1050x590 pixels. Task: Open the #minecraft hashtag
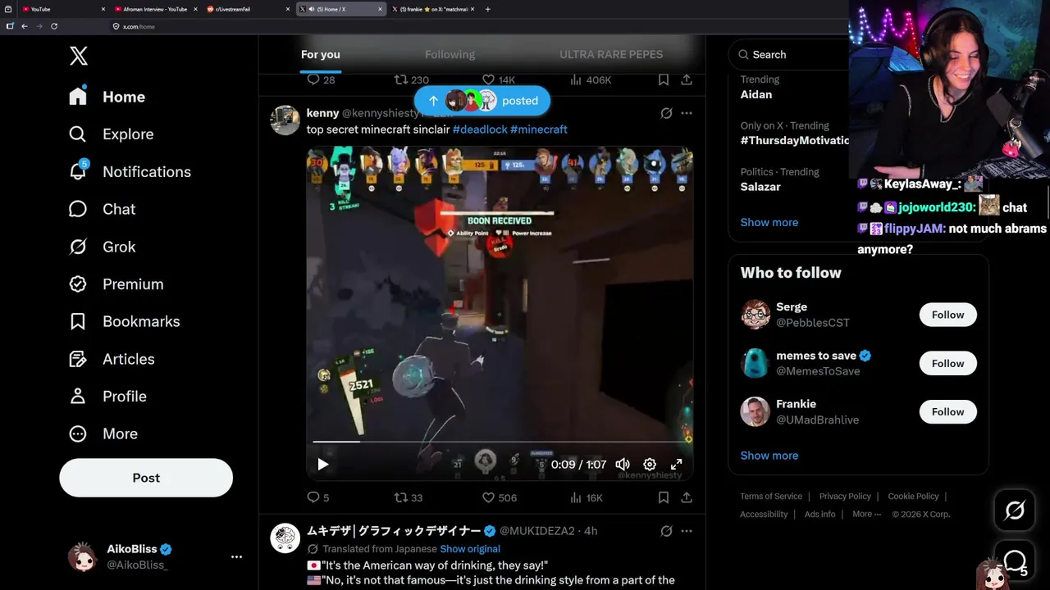pyautogui.click(x=539, y=129)
